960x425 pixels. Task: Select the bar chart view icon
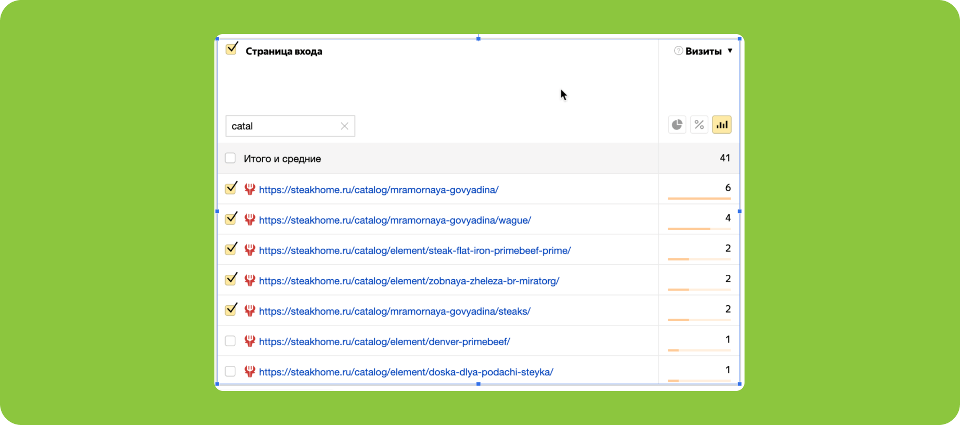[x=722, y=125]
